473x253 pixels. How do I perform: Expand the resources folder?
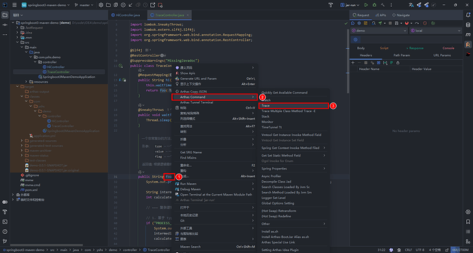(x=26, y=82)
